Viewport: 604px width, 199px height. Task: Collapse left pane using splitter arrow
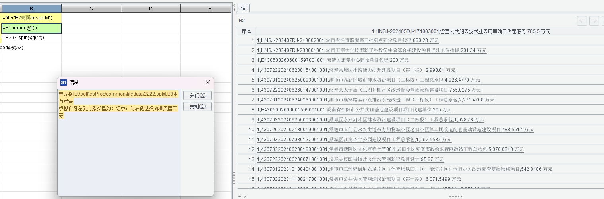coord(234,5)
